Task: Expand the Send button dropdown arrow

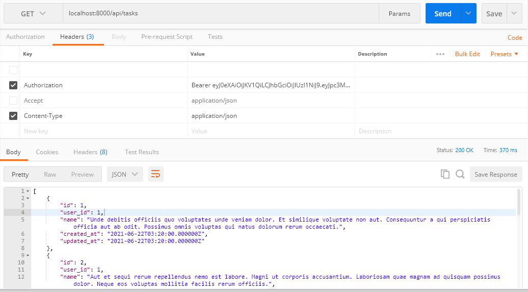Action: click(x=468, y=14)
